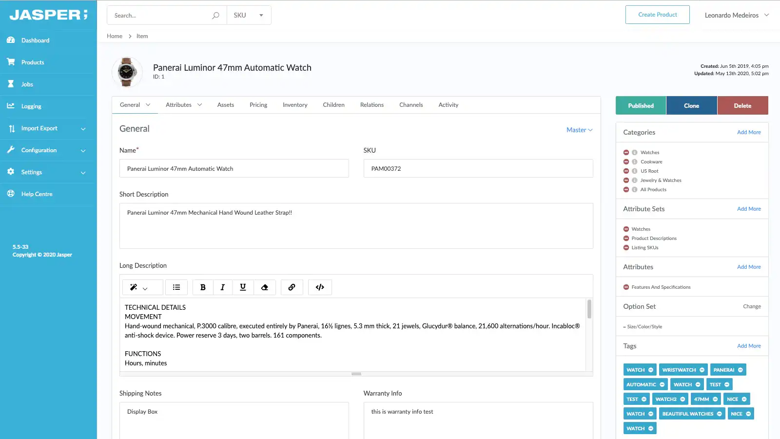Apply bold formatting in the Long Description editor
This screenshot has width=780, height=439.
[x=202, y=287]
